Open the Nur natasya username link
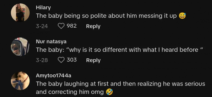 (51, 42)
